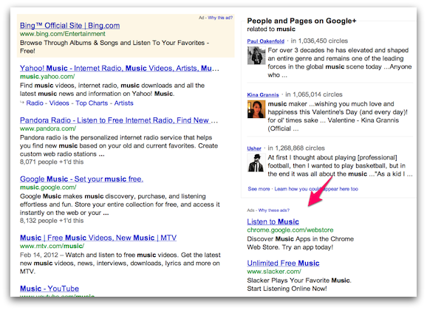Click 'See more' under Google+ people
Viewport: 427px width, 310px height.
click(259, 189)
